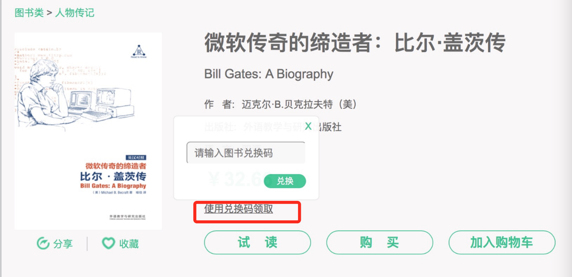572x277 pixels.
Task: Click the 收藏 text label
Action: (x=129, y=244)
